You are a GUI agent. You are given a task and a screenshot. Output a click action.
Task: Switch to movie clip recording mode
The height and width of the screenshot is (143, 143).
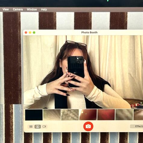point(44,126)
